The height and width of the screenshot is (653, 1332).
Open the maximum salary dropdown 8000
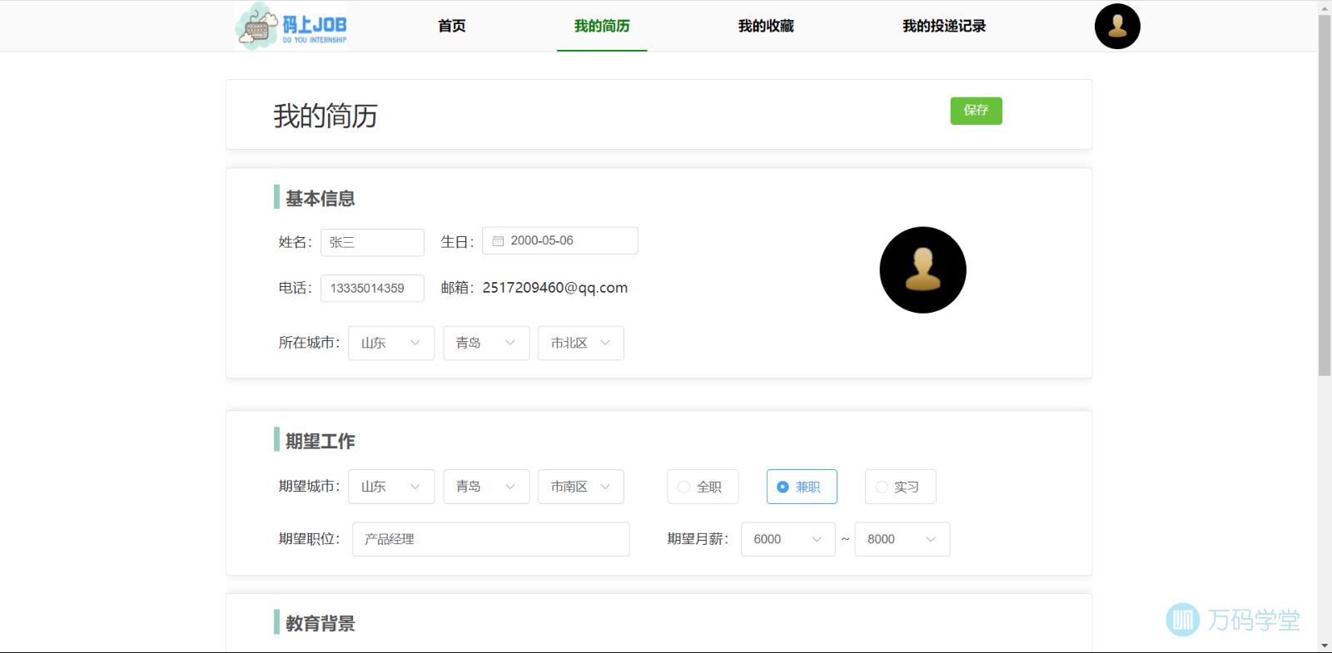coord(902,539)
